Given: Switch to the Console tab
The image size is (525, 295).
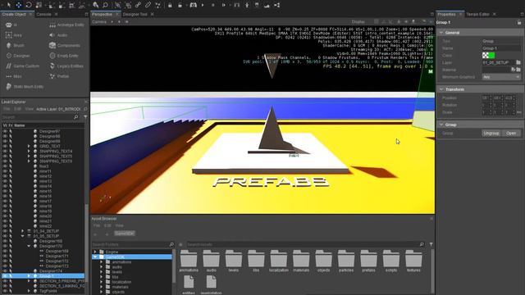Looking at the screenshot, I should [43, 15].
